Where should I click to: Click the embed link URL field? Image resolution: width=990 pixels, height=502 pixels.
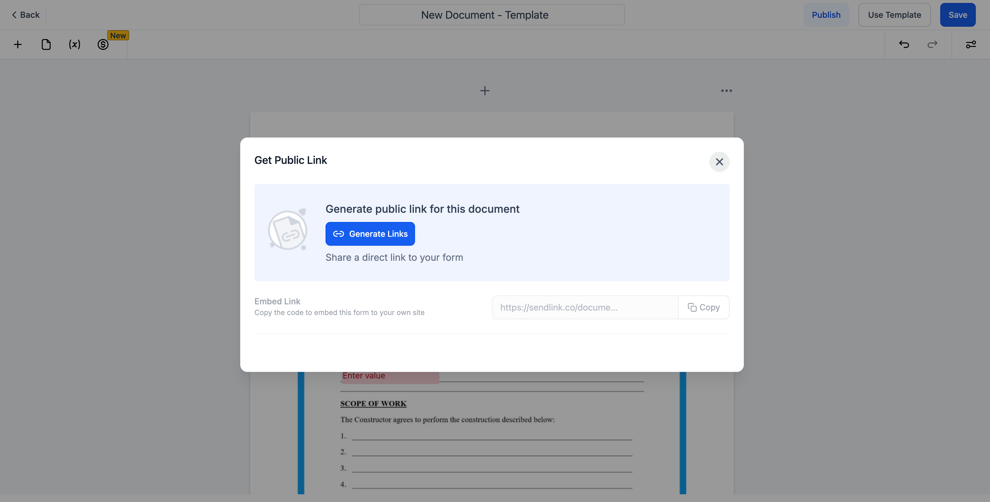(x=584, y=307)
